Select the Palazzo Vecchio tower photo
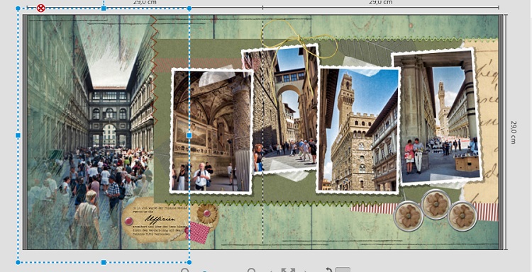Screen dimensions: 532x272 [x=358, y=130]
